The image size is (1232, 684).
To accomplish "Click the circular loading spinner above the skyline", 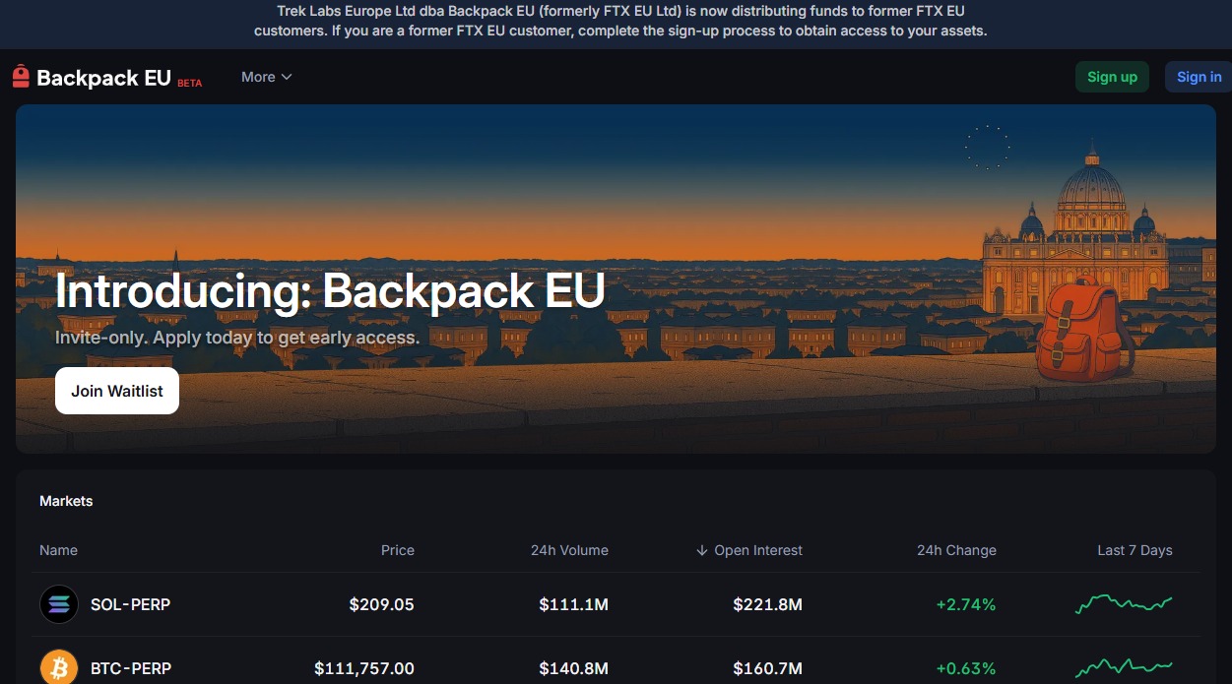I will 988,146.
